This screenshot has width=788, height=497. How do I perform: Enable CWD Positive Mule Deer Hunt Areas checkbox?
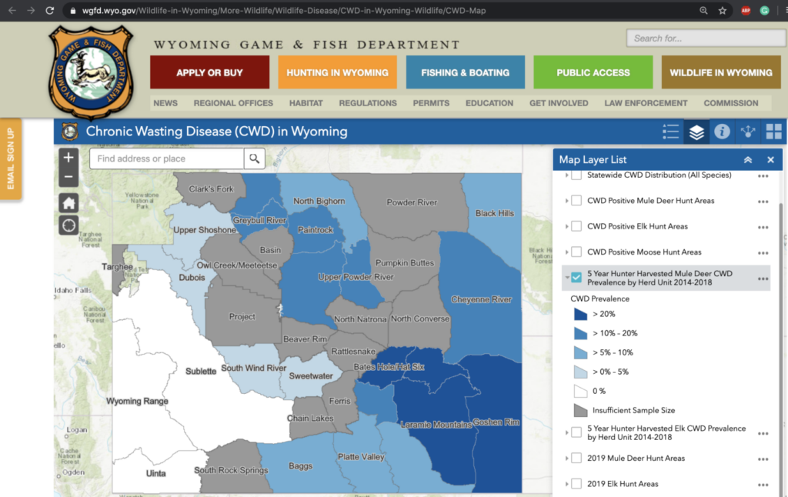[x=576, y=201]
